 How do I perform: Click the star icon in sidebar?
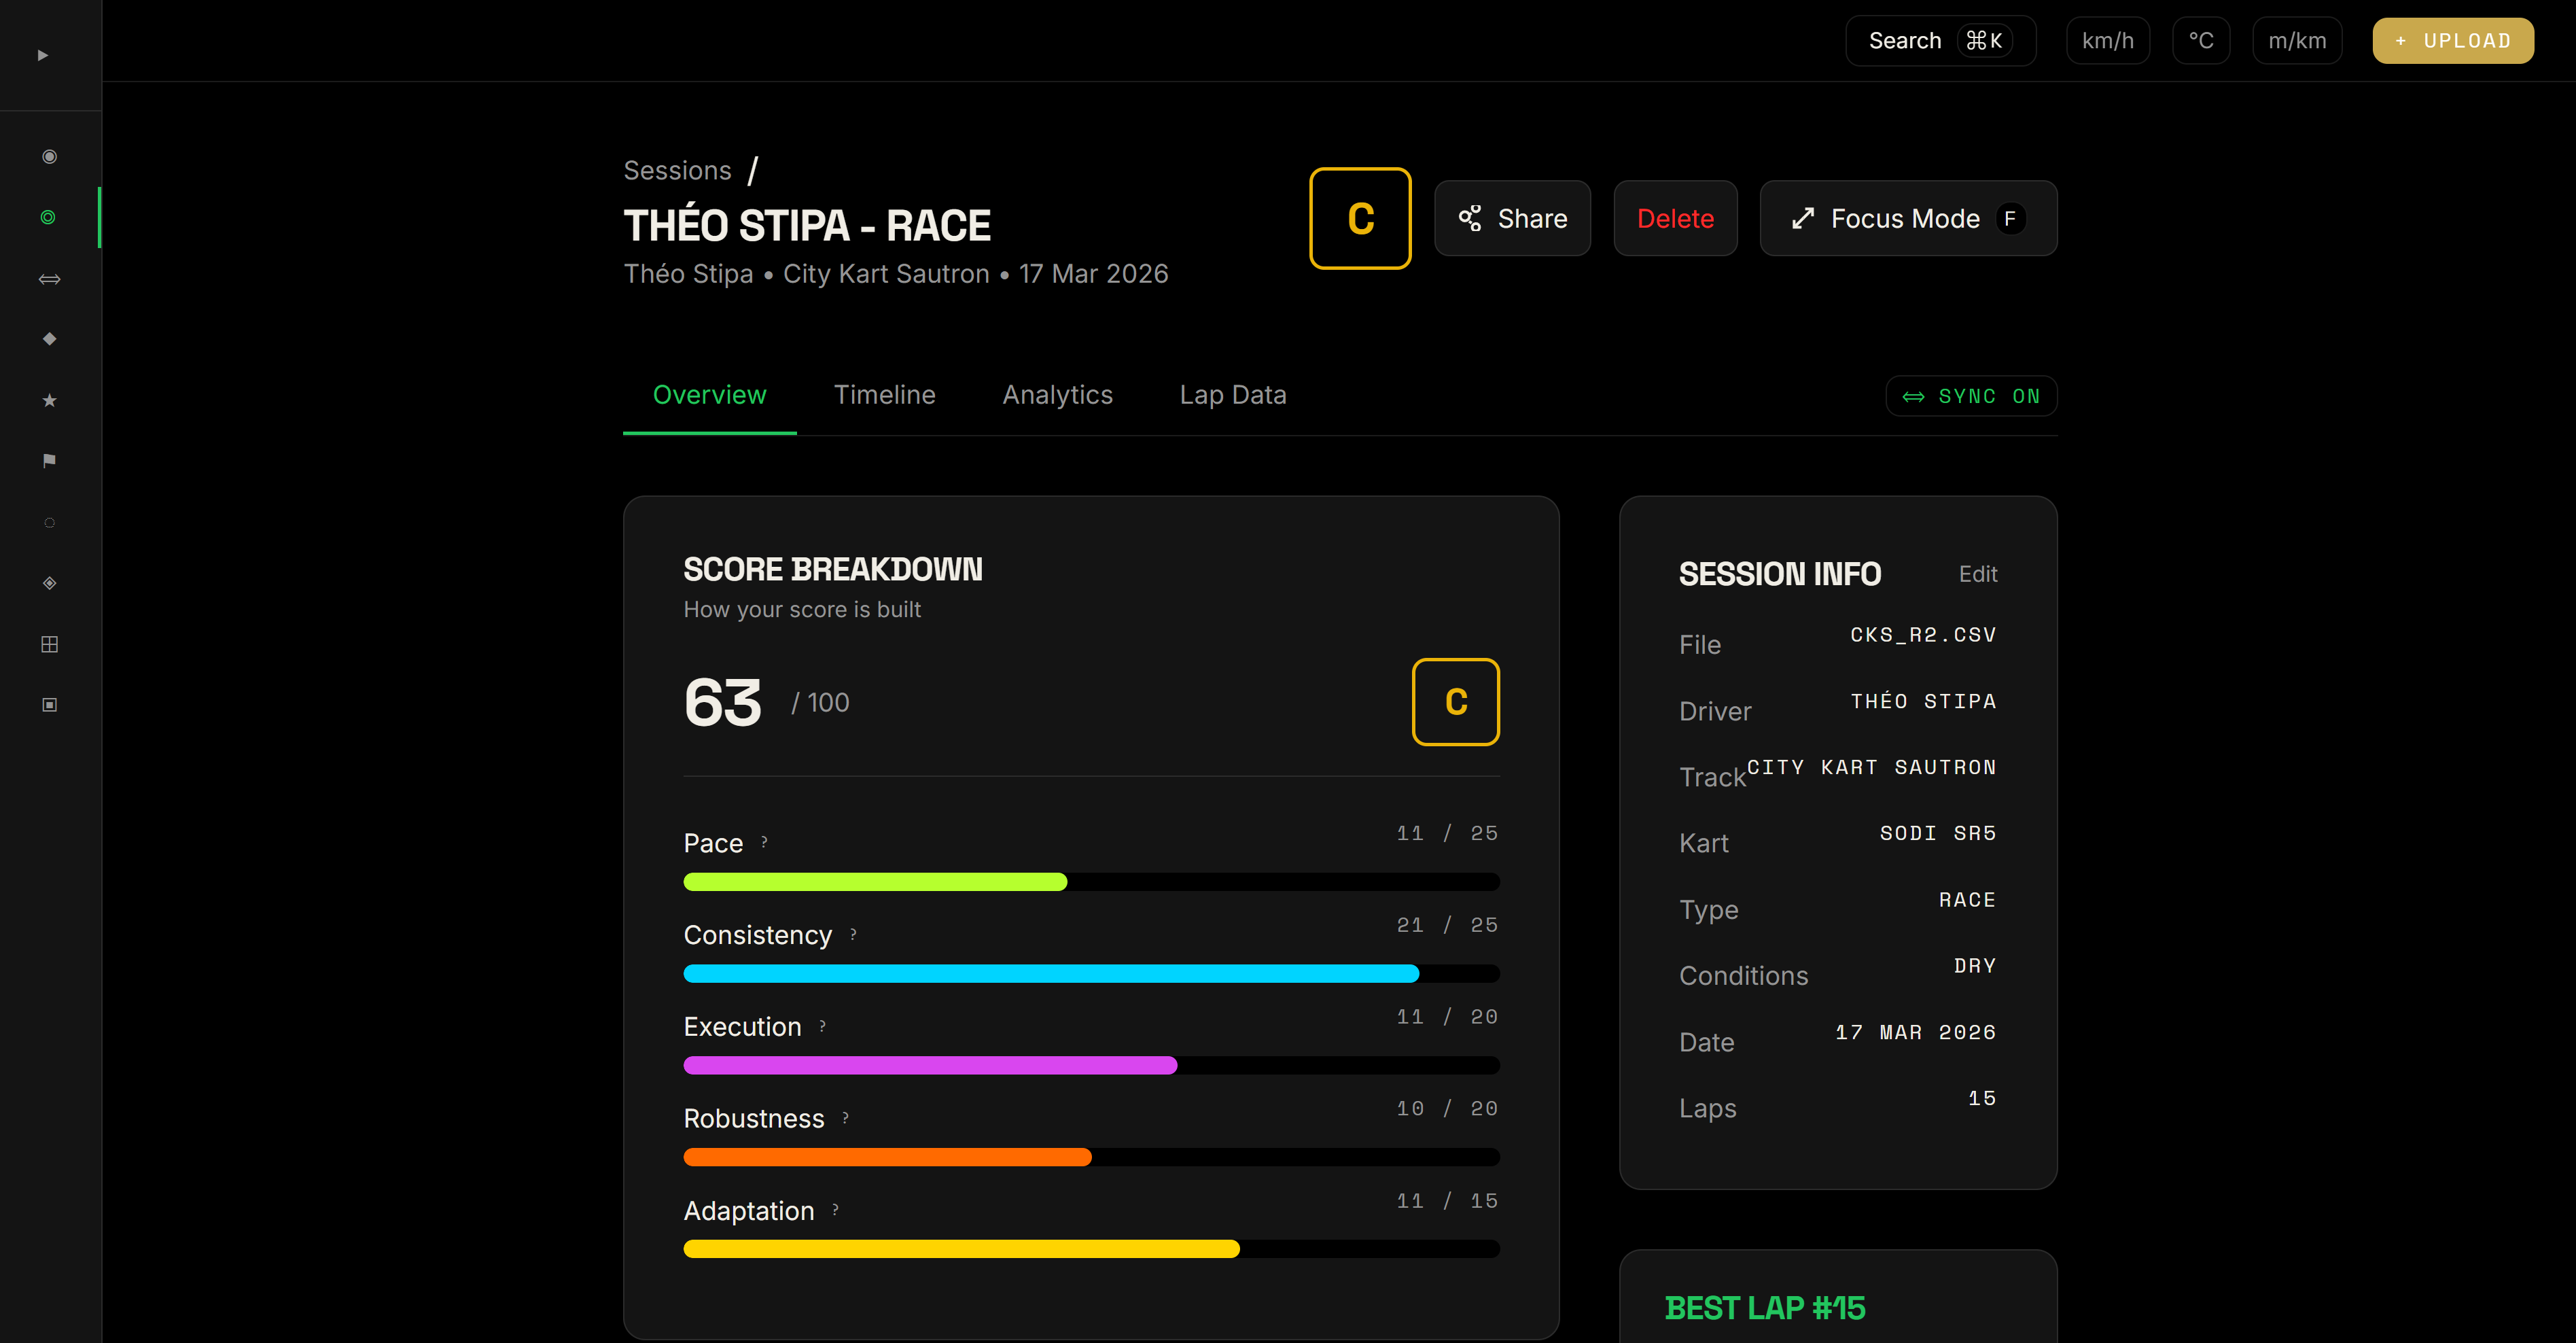[49, 400]
